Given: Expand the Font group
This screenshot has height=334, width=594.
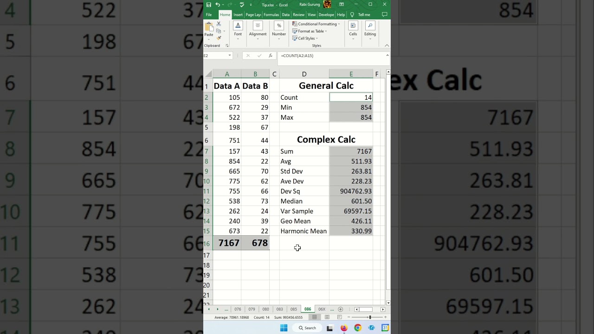Looking at the screenshot, I should coord(238,31).
